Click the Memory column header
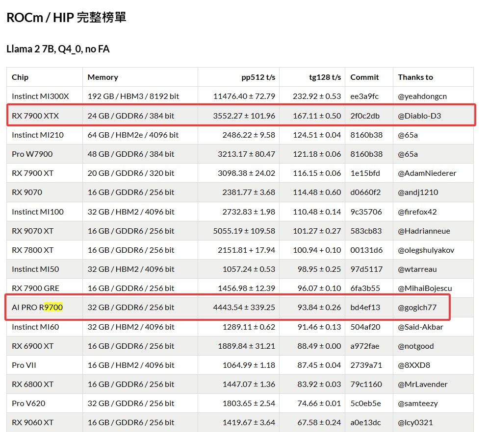Image resolution: width=488 pixels, height=432 pixels. click(103, 77)
